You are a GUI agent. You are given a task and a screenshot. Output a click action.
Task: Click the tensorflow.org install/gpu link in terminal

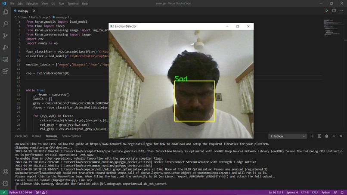[121, 144]
